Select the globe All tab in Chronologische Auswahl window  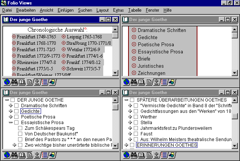pyautogui.click(x=7, y=82)
